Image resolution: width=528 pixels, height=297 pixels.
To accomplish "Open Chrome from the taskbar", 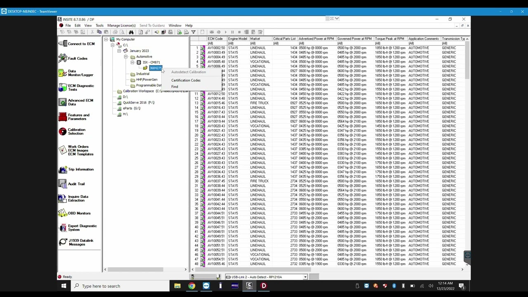I will pyautogui.click(x=192, y=286).
